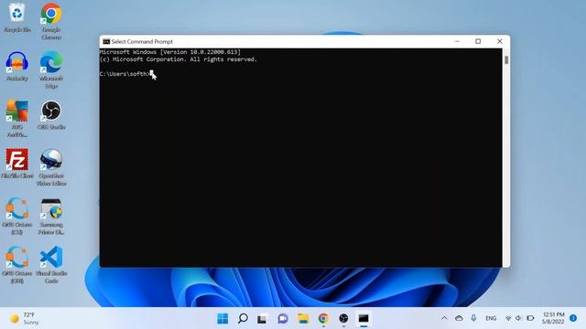Click the Command Prompt taskbar icon
The image size is (586, 329).
pos(364,318)
